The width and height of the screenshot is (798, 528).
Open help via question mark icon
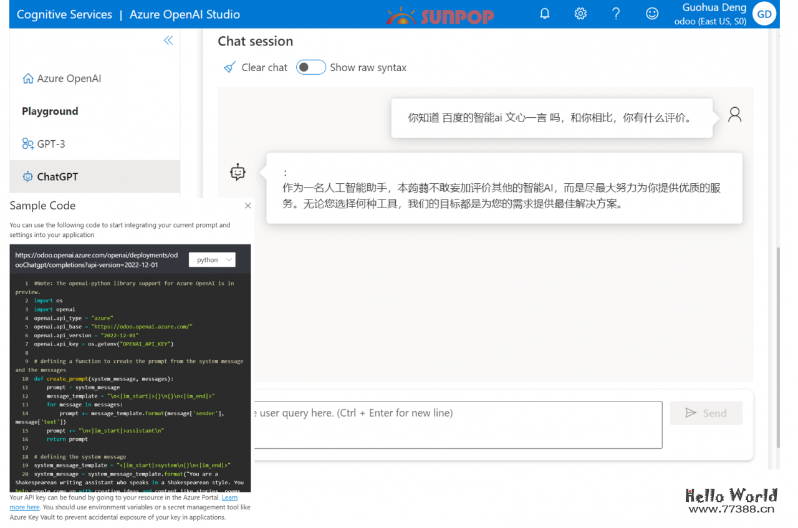pos(616,13)
